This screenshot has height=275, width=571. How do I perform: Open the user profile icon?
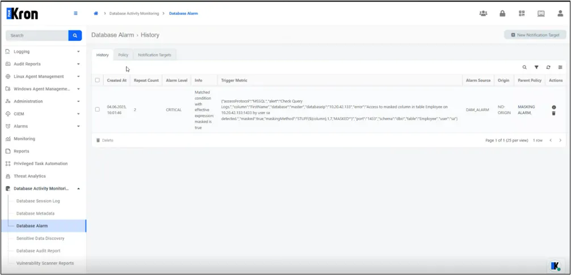click(x=560, y=14)
